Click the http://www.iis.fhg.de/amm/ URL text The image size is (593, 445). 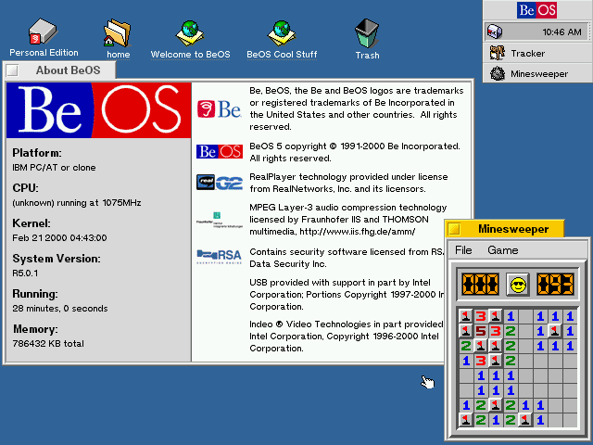click(358, 232)
